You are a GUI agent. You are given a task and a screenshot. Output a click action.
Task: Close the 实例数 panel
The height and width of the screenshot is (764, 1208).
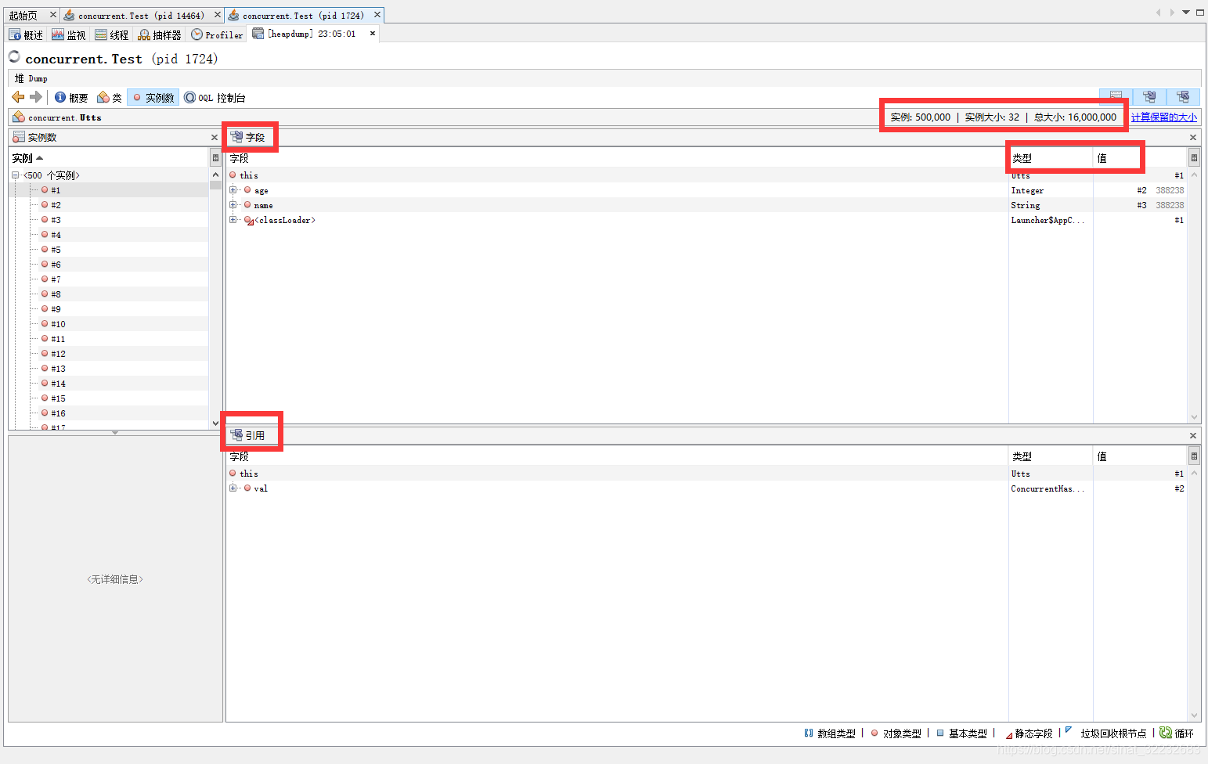click(x=215, y=138)
